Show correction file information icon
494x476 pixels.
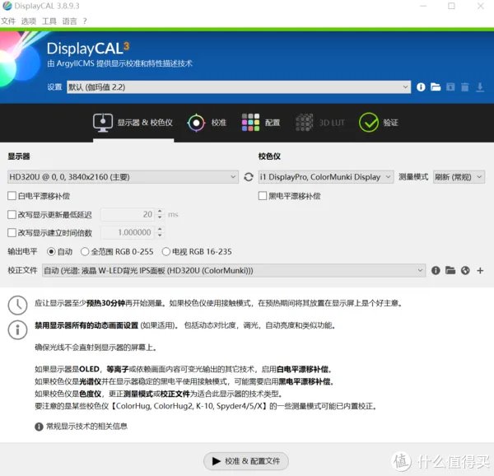(436, 270)
